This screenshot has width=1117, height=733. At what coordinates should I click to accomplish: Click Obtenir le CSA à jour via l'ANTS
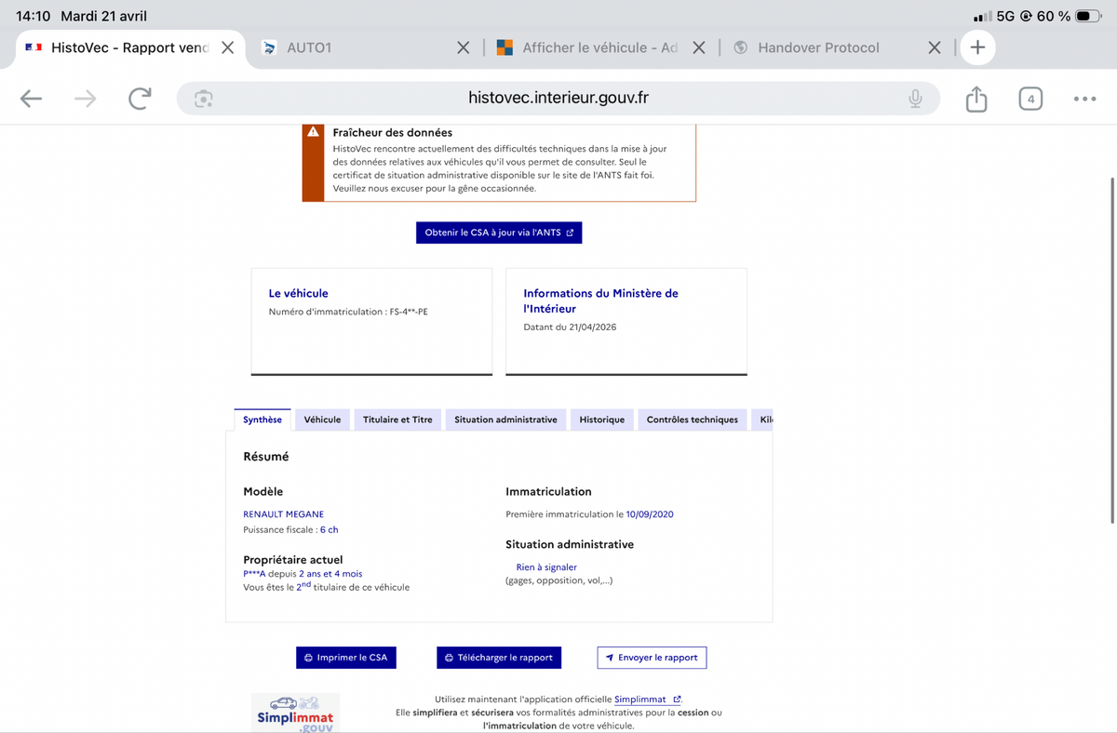point(499,233)
